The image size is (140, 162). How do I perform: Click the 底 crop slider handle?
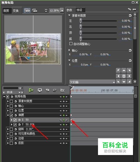[x=81, y=39]
